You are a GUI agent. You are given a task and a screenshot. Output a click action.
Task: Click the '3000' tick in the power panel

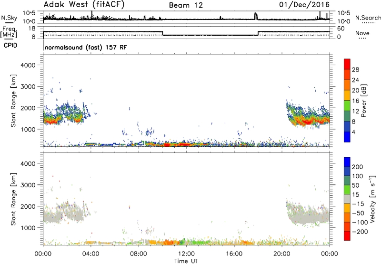[x=28, y=87]
